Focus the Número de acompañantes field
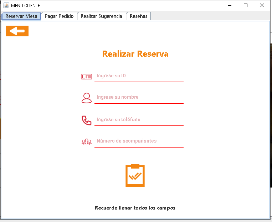This screenshot has height=222, width=272. coord(139,141)
